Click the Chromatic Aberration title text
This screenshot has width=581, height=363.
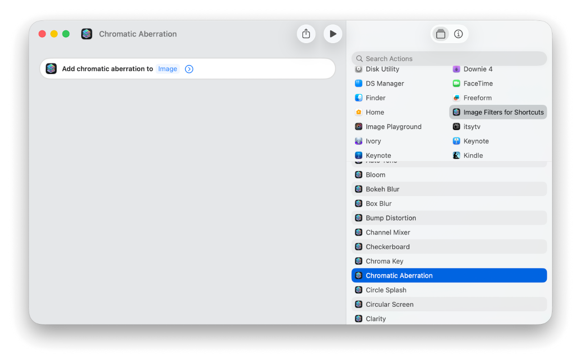(138, 34)
